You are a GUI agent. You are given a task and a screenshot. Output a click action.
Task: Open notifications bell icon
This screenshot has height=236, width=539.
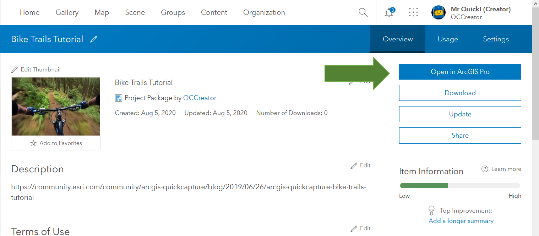tap(390, 13)
